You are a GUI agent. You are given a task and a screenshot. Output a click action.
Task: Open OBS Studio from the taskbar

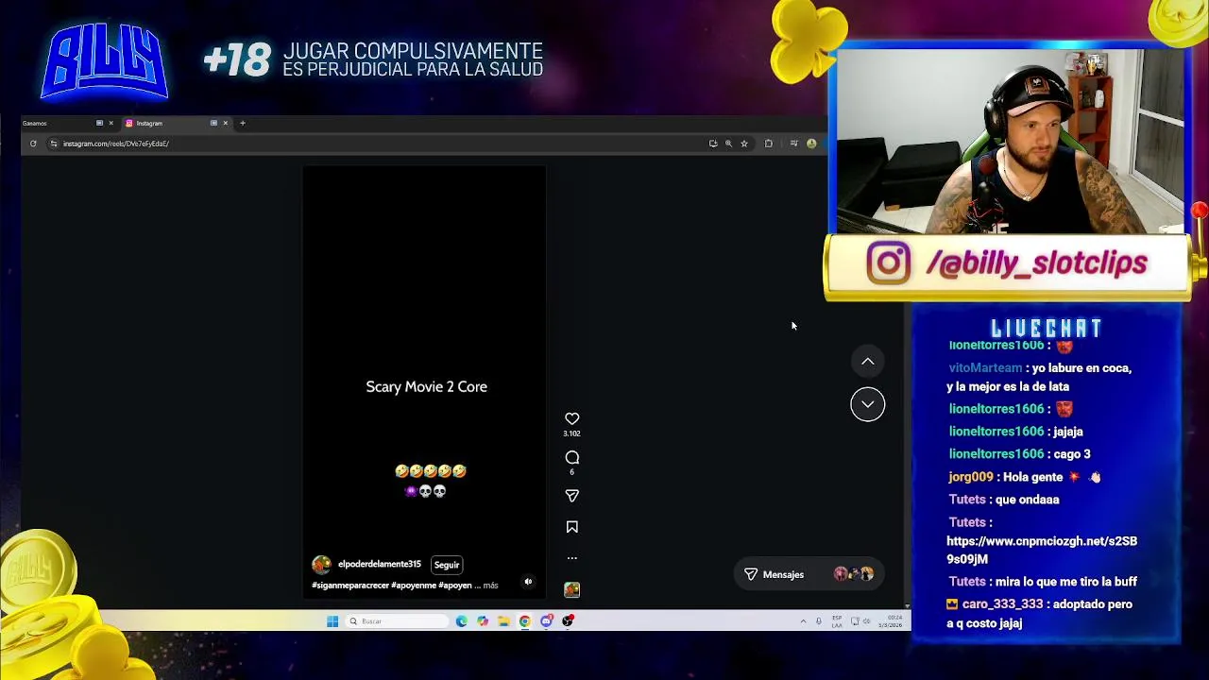click(x=568, y=620)
